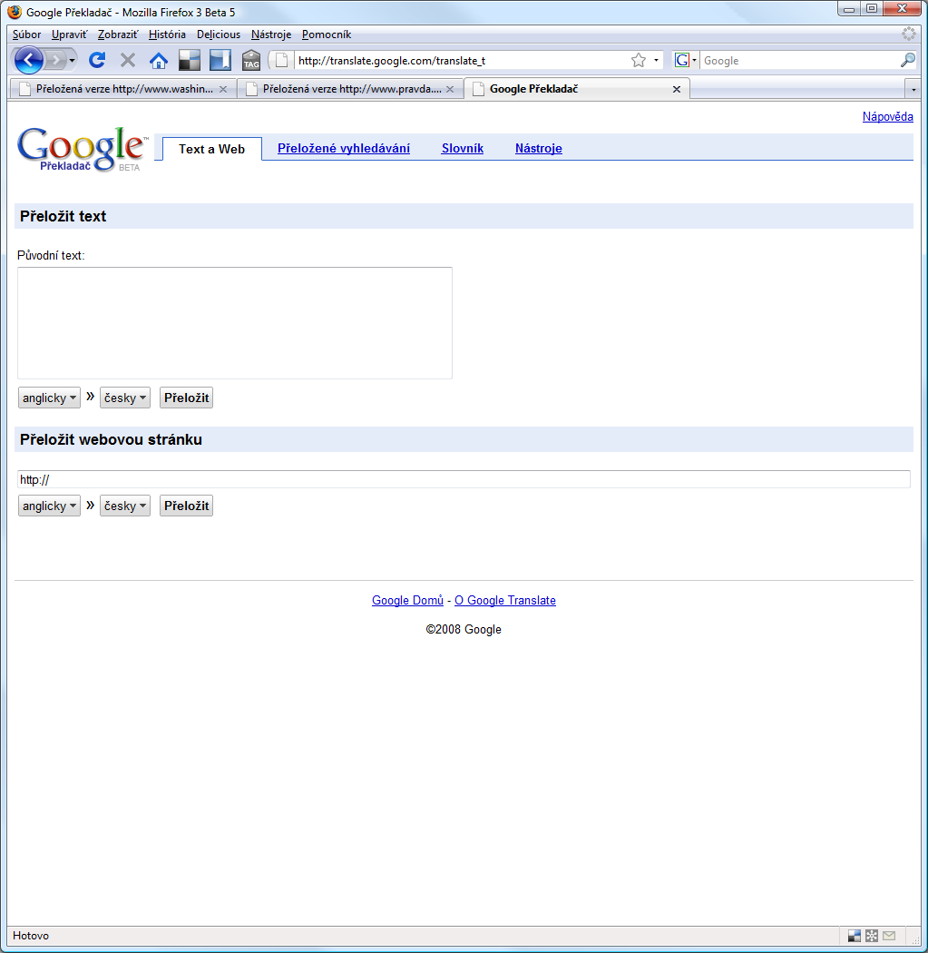The height and width of the screenshot is (953, 928).
Task: Open the Zobraziť menu
Action: [118, 34]
